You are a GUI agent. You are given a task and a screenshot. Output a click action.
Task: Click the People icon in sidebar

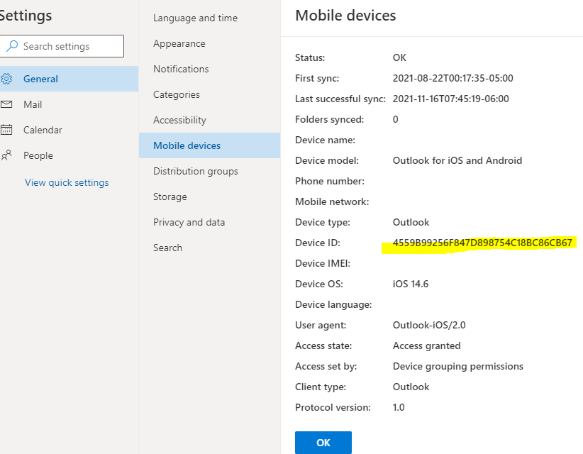(6, 155)
